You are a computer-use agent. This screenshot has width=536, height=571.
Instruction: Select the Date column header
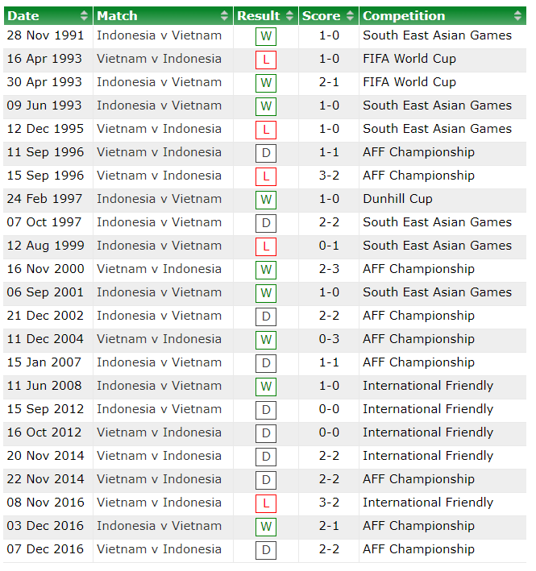[x=23, y=16]
